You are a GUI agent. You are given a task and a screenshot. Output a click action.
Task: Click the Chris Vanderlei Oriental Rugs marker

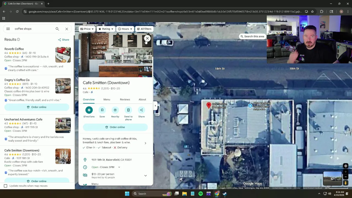[x=250, y=106]
